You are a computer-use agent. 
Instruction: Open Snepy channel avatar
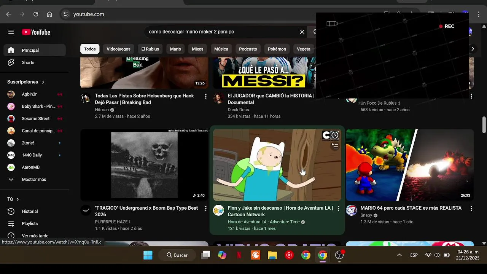point(351,210)
